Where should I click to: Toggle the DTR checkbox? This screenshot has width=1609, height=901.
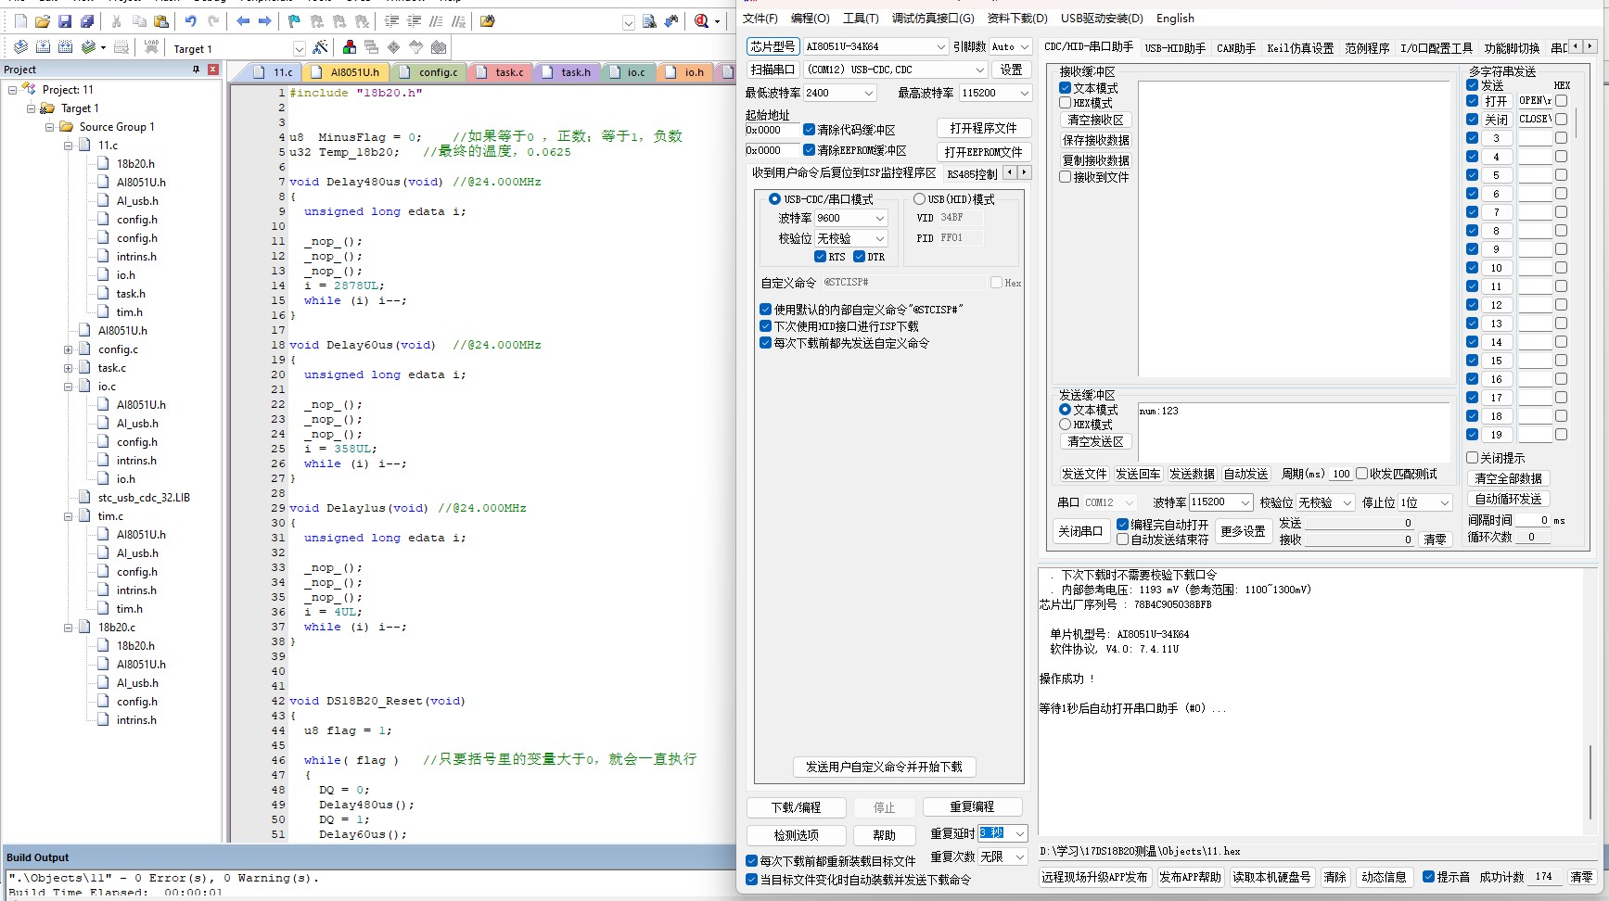[x=859, y=257]
